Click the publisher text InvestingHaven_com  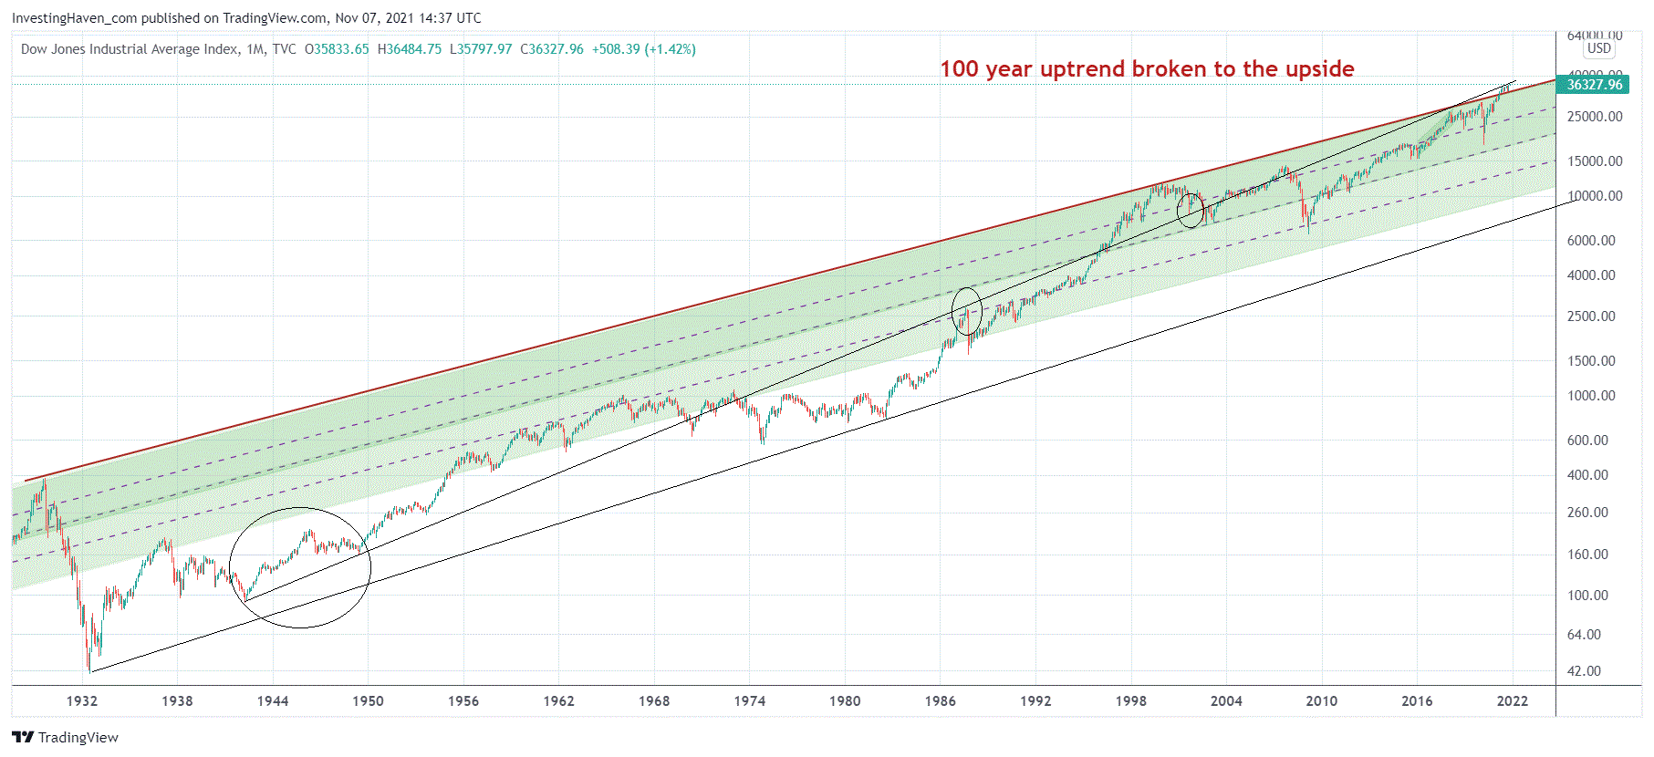(74, 18)
